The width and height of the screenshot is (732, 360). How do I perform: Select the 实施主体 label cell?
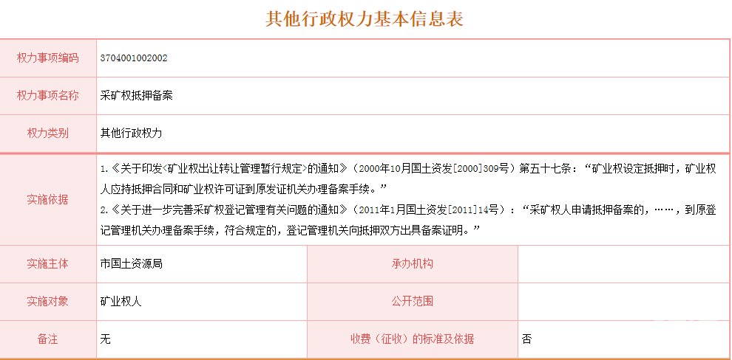48,263
